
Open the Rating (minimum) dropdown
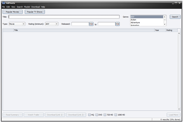[x=52, y=24]
